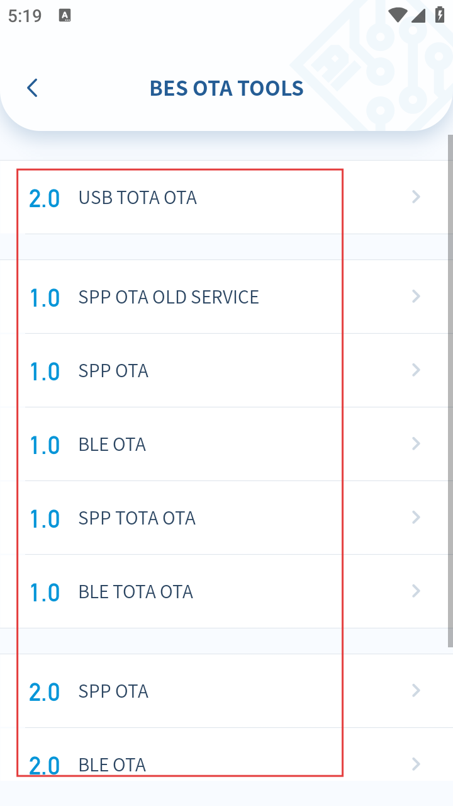This screenshot has height=806, width=453.
Task: Choose the 2.0 BLE OTA item
Action: [x=112, y=764]
